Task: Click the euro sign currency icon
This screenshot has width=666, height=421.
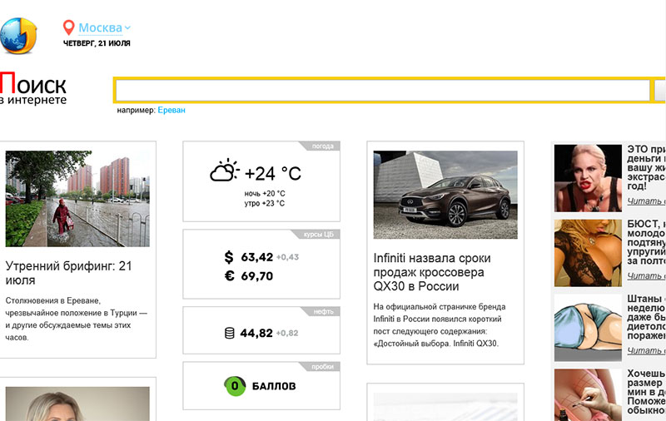Action: tap(229, 276)
